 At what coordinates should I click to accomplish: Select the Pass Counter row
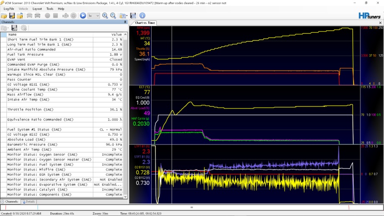click(62, 79)
